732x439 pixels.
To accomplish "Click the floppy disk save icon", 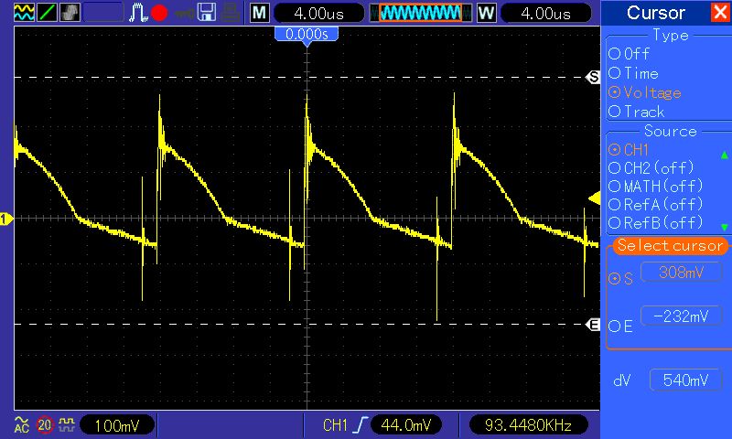I will coord(207,13).
